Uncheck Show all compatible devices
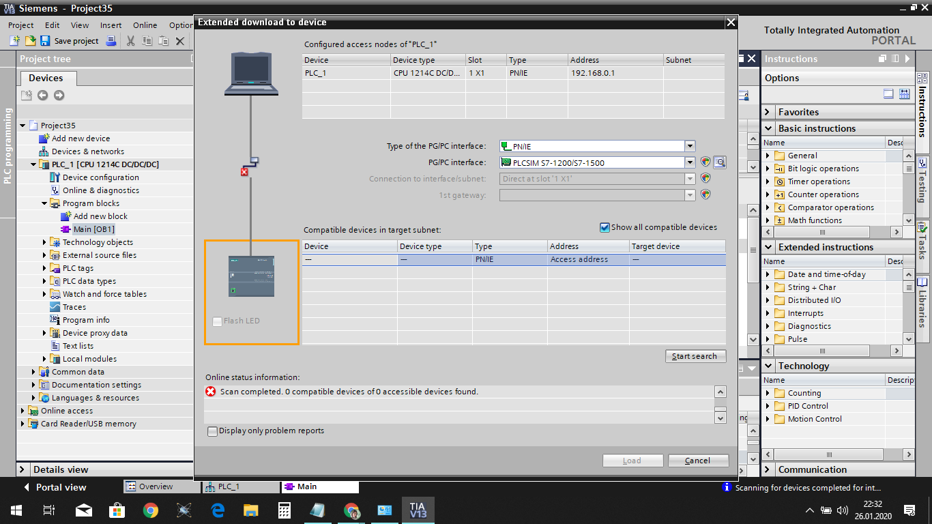The width and height of the screenshot is (932, 524). coord(605,227)
